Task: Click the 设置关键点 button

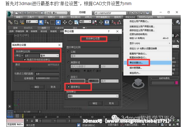Action: [113, 125]
